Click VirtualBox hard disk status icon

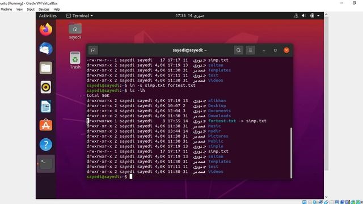(x=305, y=202)
